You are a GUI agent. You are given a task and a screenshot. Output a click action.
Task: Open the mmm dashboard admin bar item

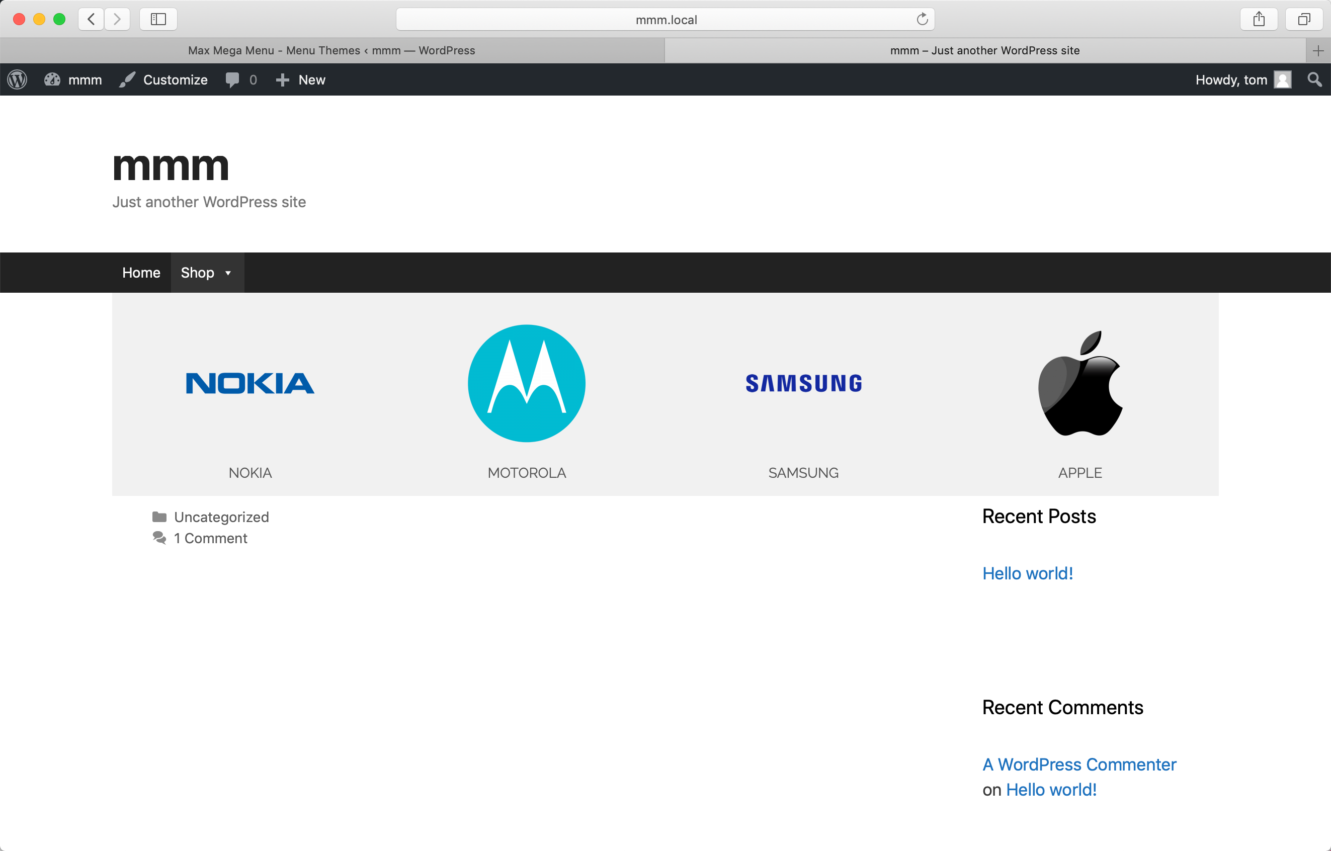73,79
